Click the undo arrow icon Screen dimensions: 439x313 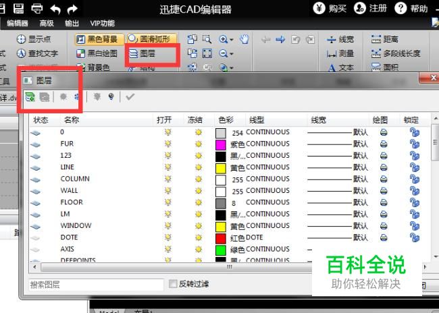coord(55,9)
